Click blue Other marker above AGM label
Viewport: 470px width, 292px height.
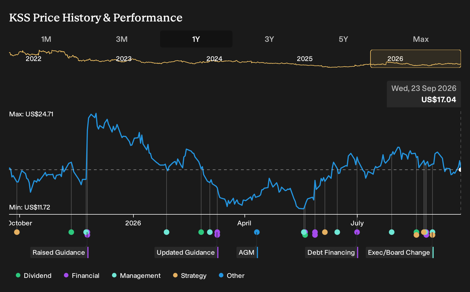257,232
